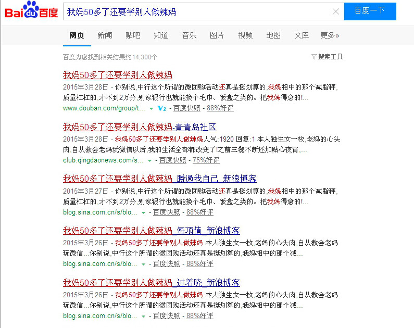Click the funnel icon beside 搜索工具

[x=314, y=57]
